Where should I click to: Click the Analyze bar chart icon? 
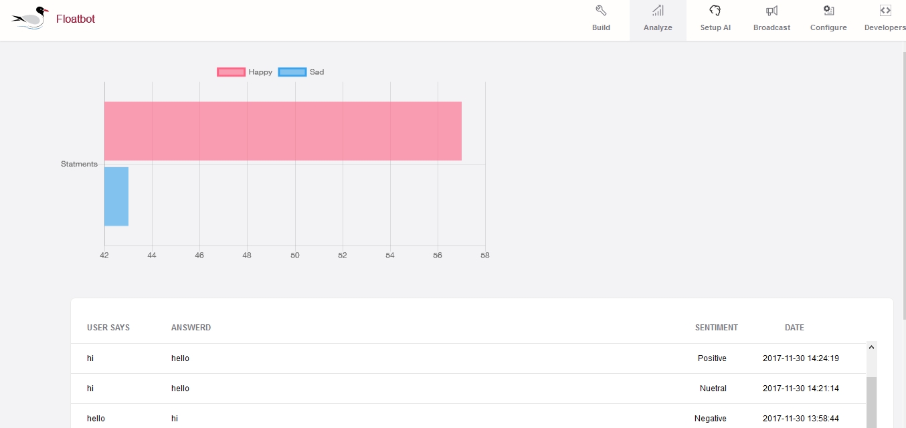tap(657, 10)
